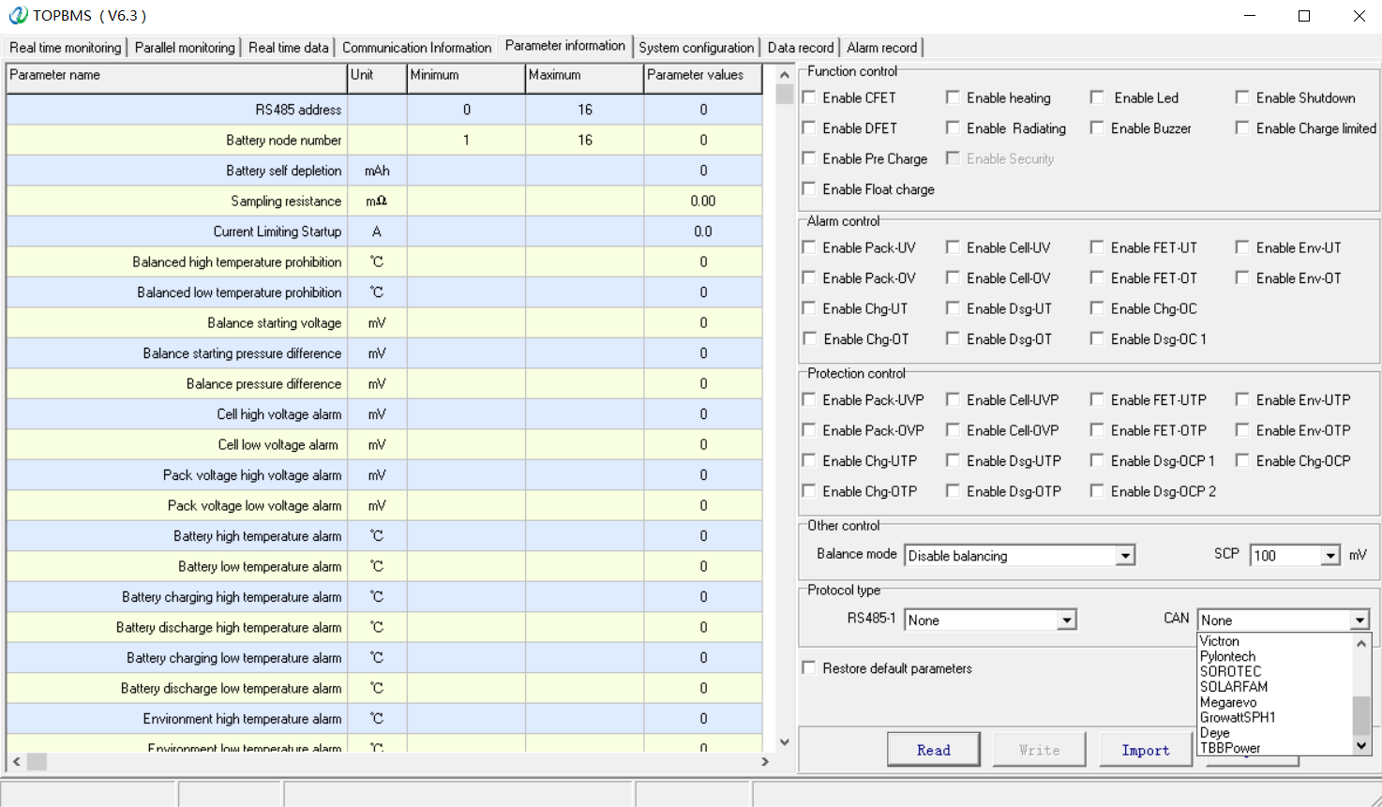Select Cell high voltage alarm row
The height and width of the screenshot is (807, 1382).
point(384,414)
